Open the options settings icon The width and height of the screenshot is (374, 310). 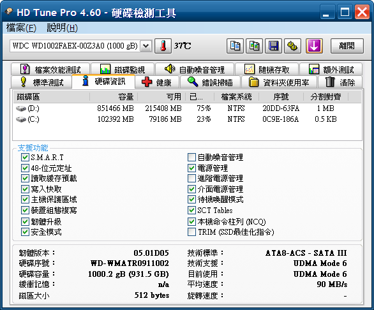coord(292,46)
